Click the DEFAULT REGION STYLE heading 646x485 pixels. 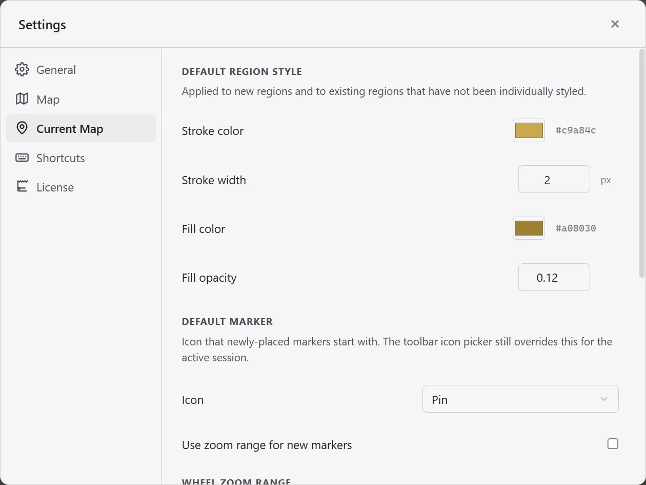coord(242,72)
